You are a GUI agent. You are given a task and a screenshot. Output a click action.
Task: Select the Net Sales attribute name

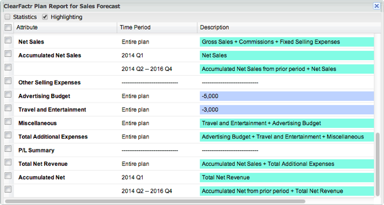[x=31, y=42]
